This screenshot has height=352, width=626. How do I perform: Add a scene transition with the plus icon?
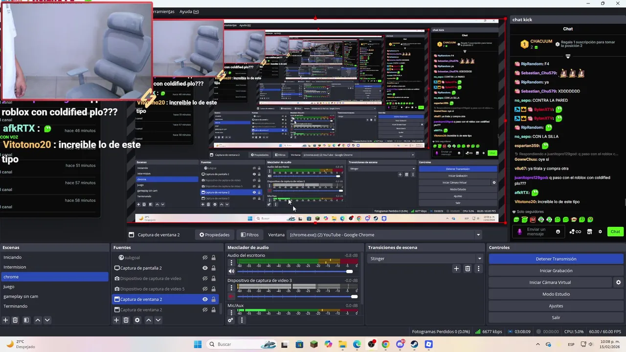pos(456,268)
